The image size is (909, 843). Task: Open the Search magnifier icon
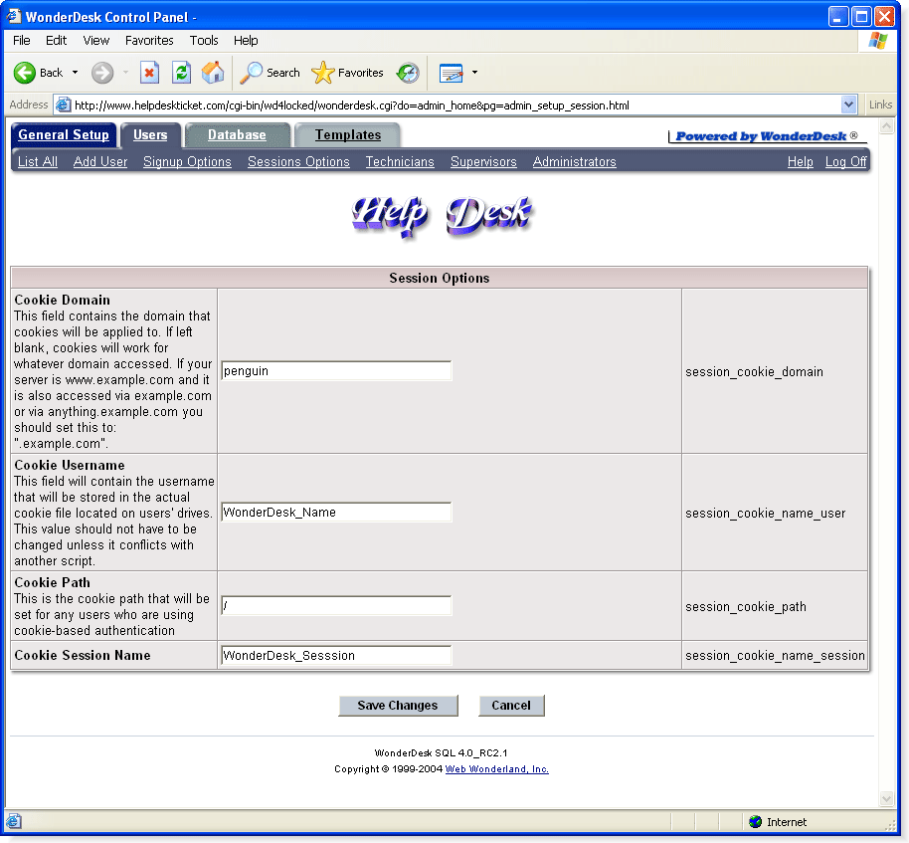251,73
